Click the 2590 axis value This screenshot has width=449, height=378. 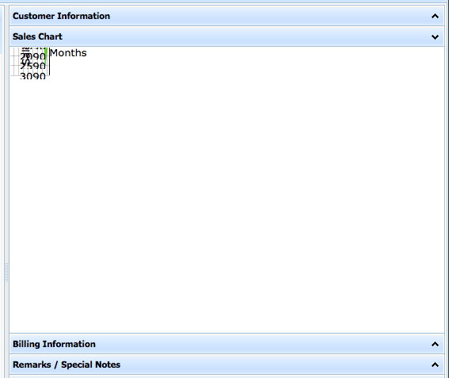[32, 67]
